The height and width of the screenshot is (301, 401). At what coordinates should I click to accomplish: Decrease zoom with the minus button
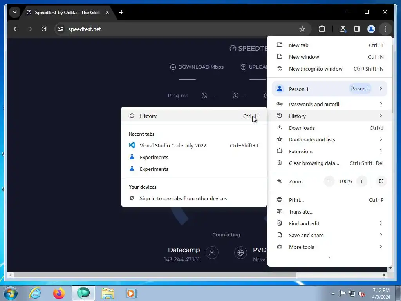point(329,181)
